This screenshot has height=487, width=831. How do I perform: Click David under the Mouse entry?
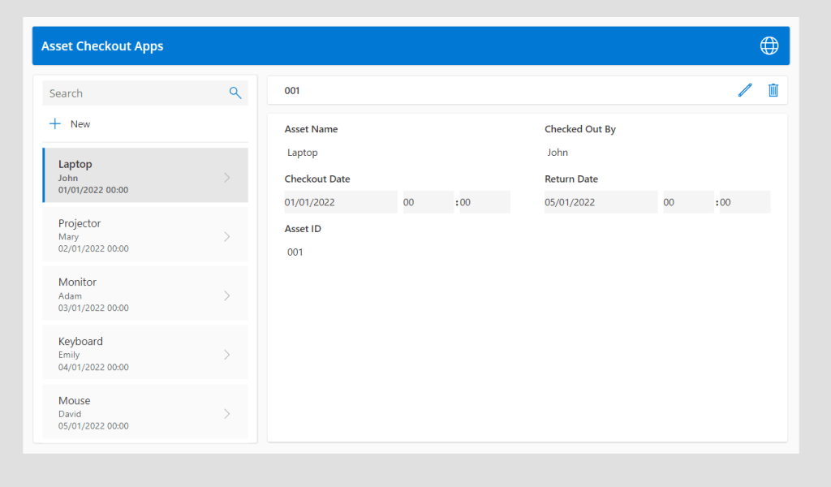tap(70, 414)
